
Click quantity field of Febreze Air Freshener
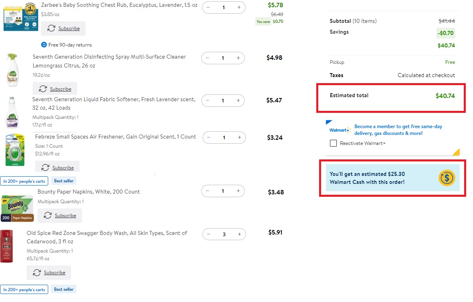tap(224, 137)
